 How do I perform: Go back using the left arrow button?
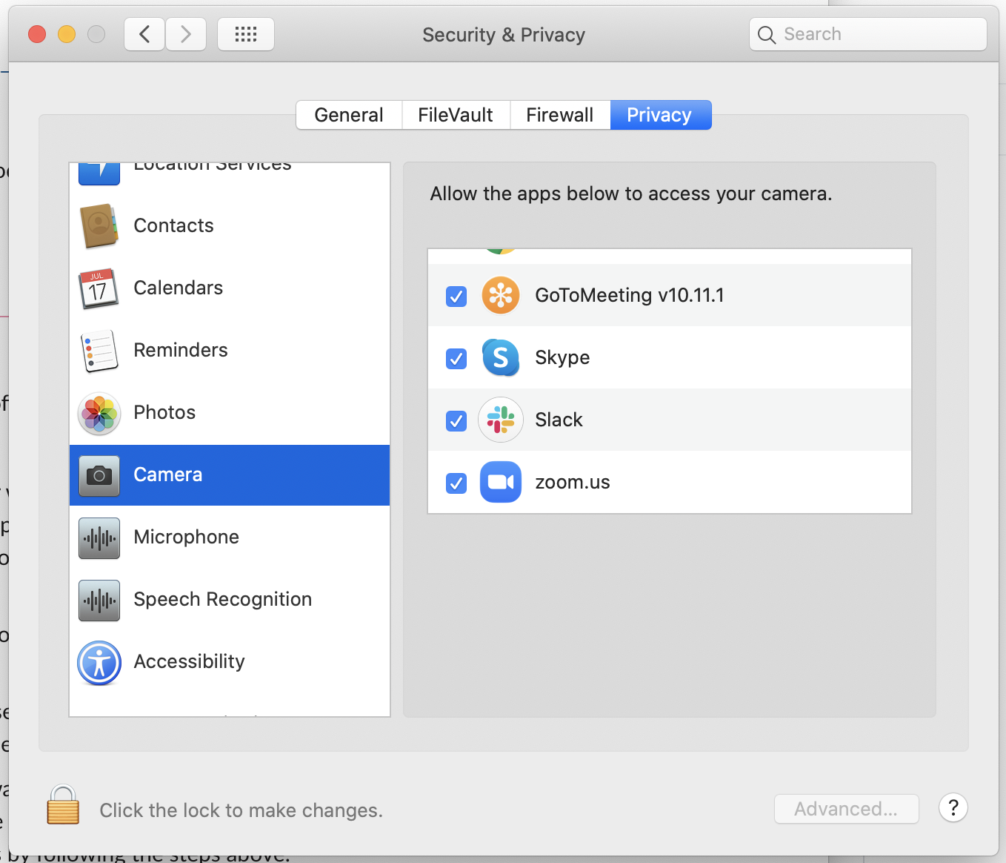(145, 34)
